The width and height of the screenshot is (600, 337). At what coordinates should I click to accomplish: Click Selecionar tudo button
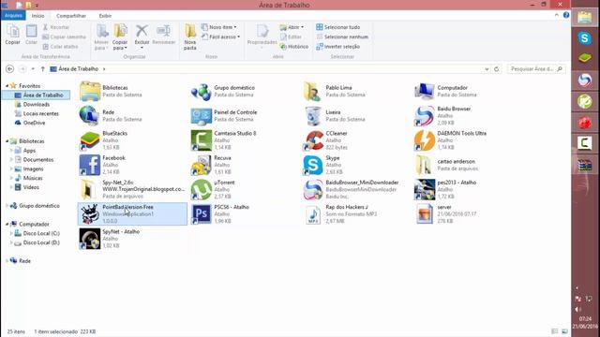coord(338,27)
